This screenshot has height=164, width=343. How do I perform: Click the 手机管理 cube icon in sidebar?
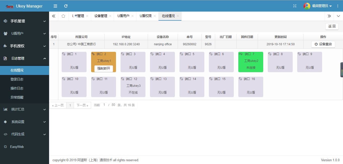click(5, 21)
